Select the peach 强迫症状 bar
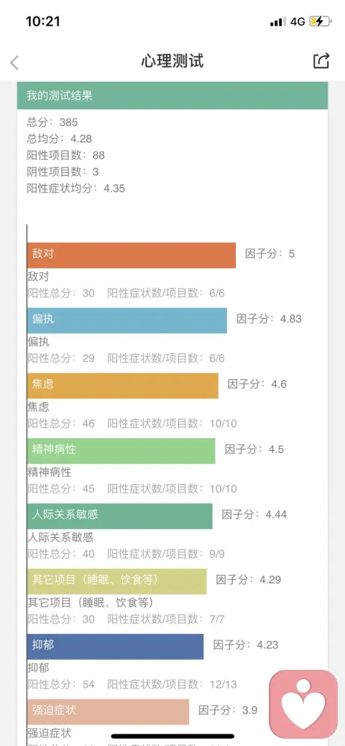Viewport: 345px width, 746px height. (x=108, y=712)
